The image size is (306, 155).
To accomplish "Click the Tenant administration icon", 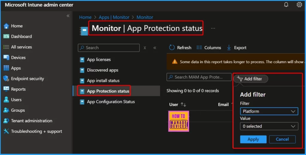I will click(6, 120).
